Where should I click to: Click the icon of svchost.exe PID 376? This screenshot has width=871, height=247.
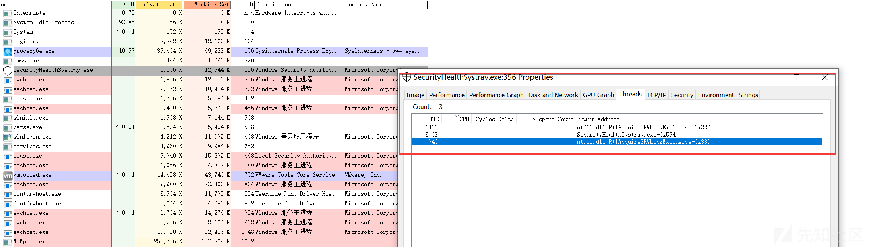pos(8,80)
